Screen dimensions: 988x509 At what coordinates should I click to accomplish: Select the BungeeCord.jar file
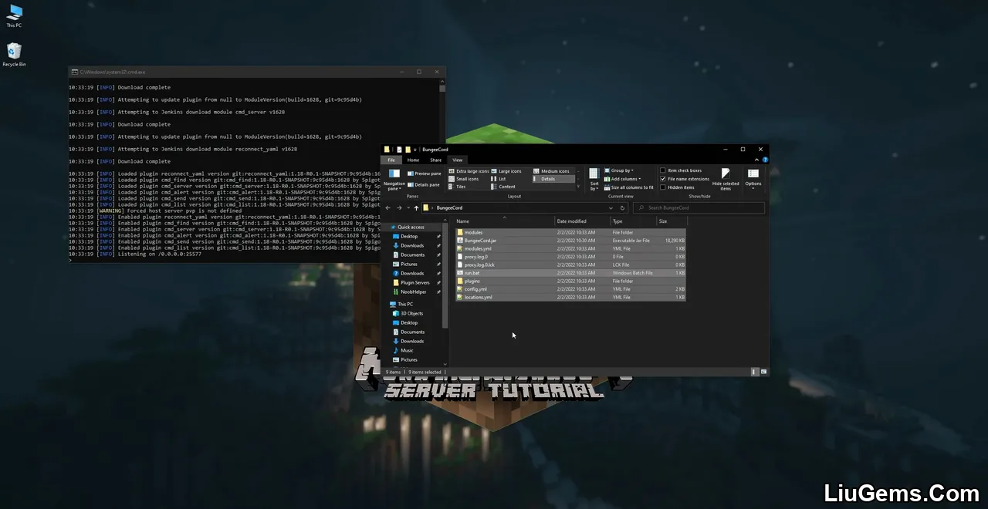pos(570,241)
